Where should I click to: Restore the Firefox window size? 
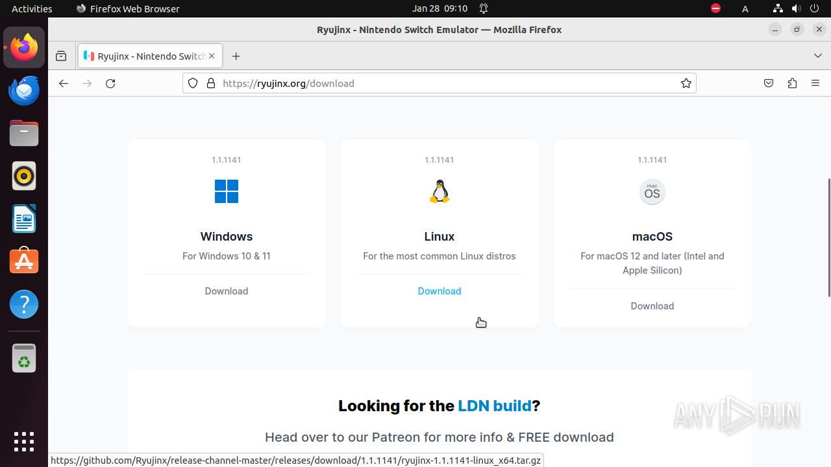click(797, 29)
